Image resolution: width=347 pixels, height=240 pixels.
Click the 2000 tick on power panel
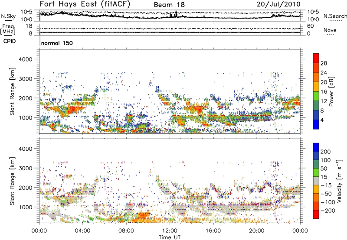tap(25, 98)
